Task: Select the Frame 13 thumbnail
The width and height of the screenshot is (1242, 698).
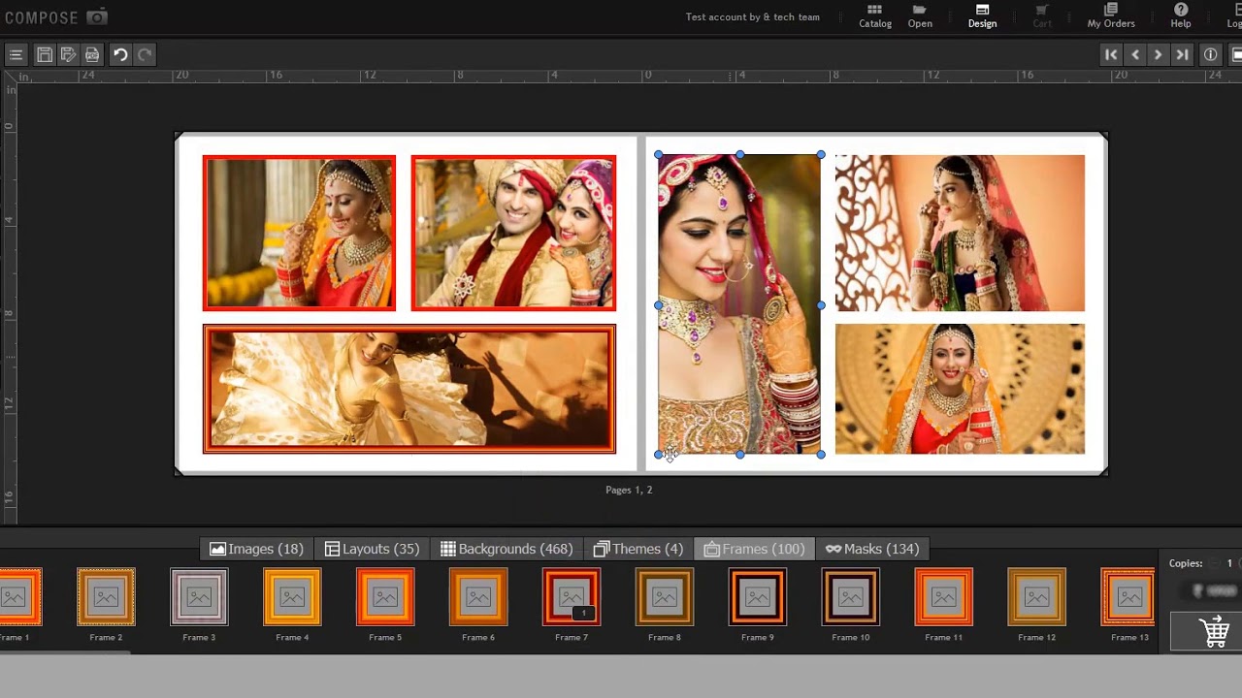Action: click(1128, 597)
